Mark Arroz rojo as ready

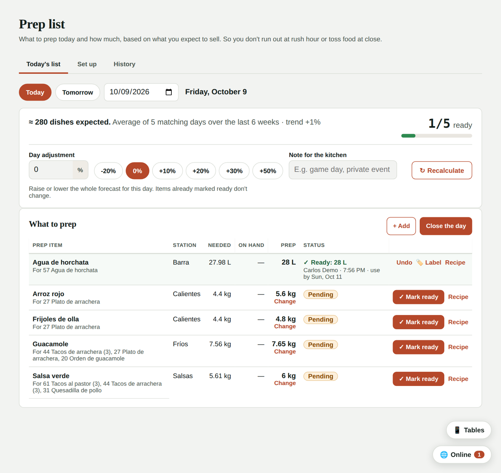coord(418,297)
